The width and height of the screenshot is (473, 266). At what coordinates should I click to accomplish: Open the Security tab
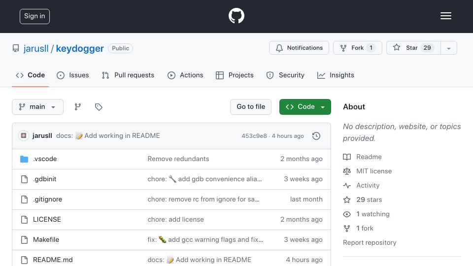tap(285, 75)
